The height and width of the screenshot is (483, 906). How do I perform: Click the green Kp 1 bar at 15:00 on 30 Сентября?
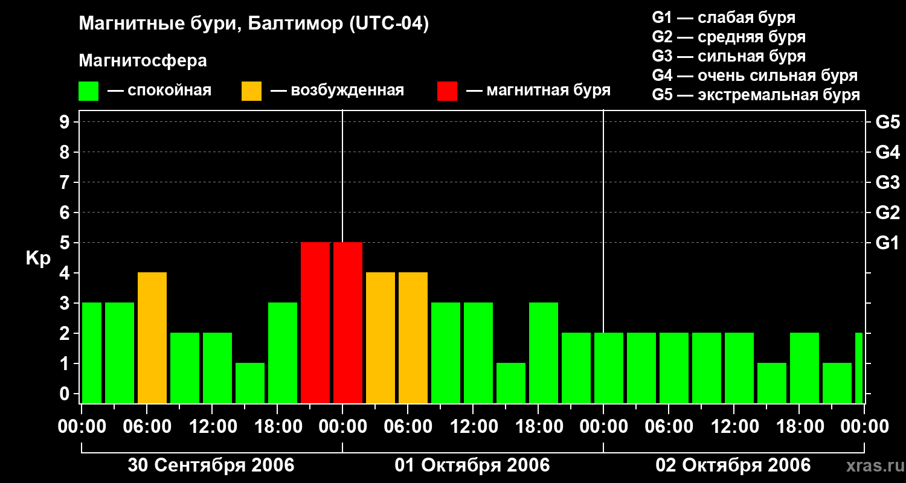(250, 383)
